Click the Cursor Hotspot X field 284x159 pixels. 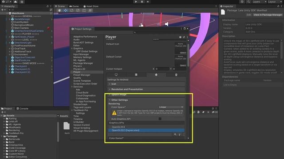coord(162,69)
